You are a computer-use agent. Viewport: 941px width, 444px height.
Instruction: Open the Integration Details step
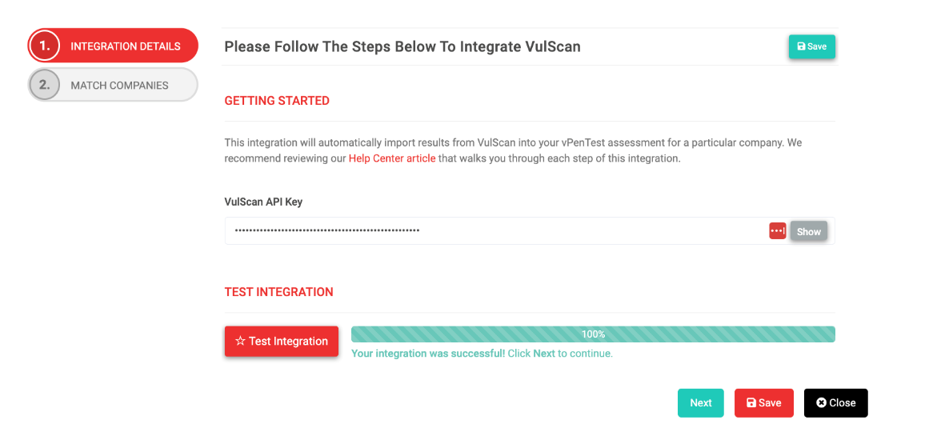125,46
